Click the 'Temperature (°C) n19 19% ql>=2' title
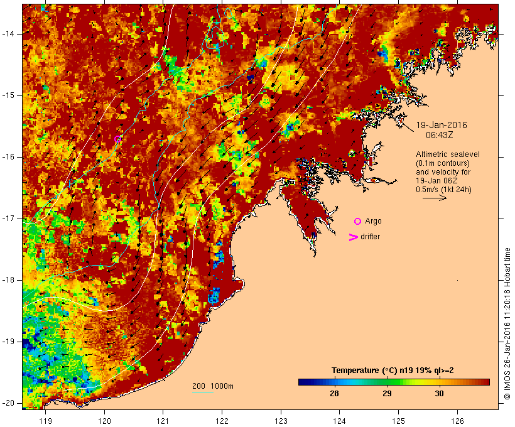 (x=393, y=370)
